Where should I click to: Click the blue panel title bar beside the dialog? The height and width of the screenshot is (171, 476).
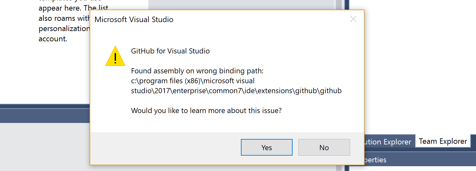point(45,116)
